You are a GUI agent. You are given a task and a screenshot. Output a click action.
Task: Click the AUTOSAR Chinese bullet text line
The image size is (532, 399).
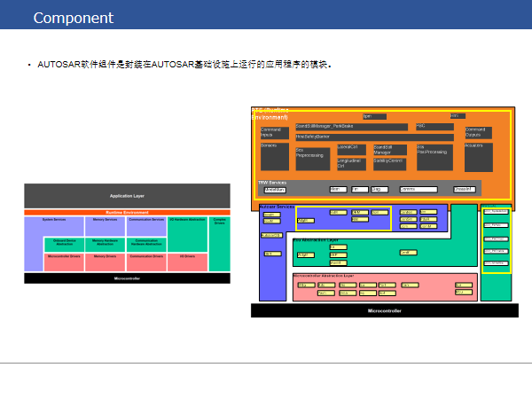(x=184, y=64)
